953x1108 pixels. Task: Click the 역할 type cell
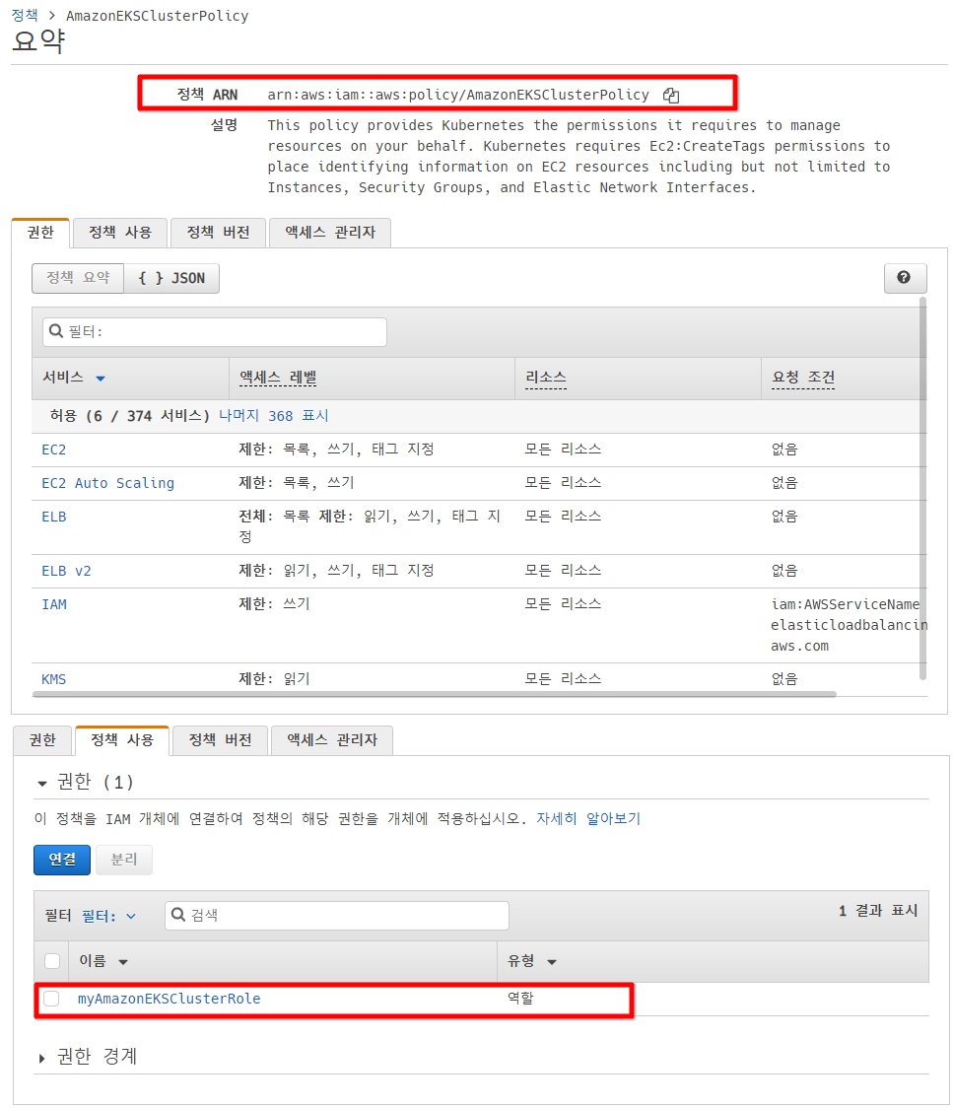[x=520, y=999]
